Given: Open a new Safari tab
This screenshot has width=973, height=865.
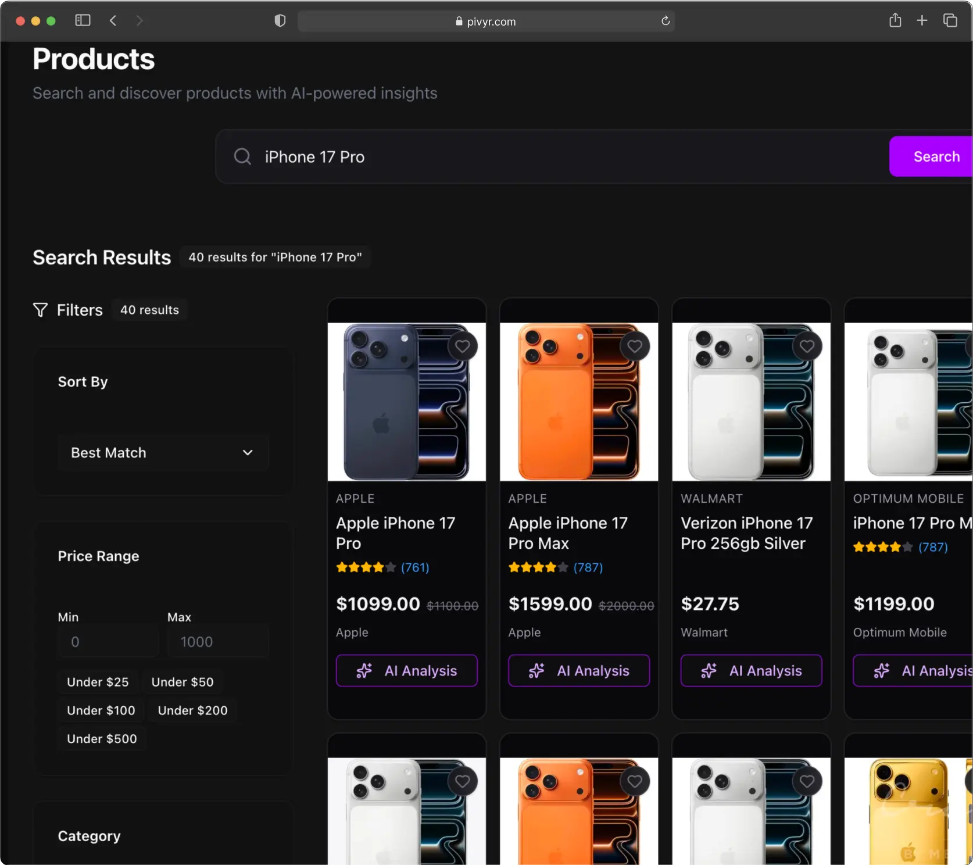Looking at the screenshot, I should pos(922,21).
